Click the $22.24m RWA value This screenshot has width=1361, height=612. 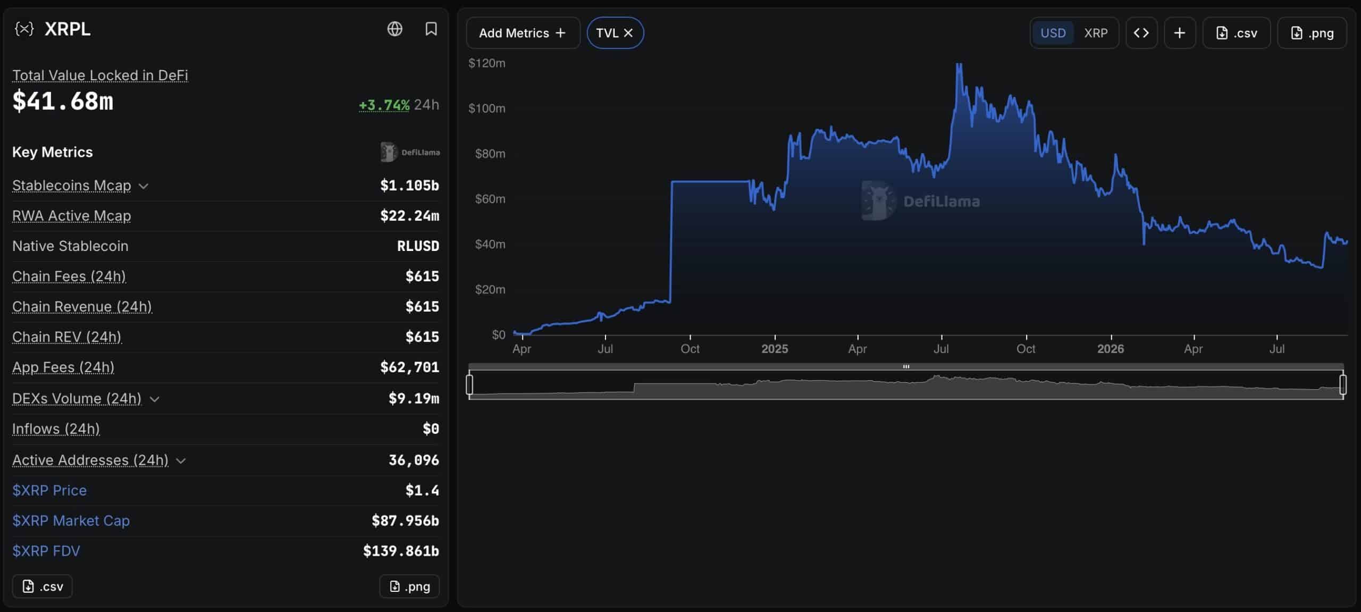point(409,215)
